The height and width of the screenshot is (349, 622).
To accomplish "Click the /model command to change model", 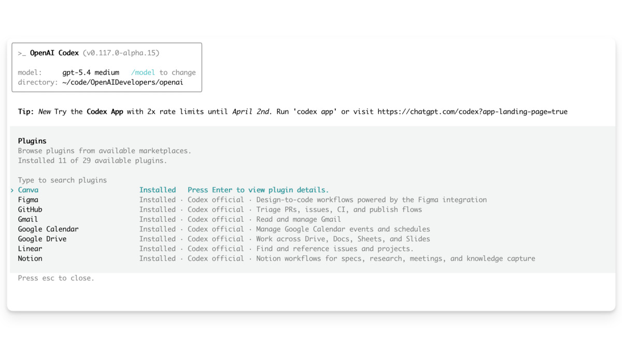I will tap(143, 72).
